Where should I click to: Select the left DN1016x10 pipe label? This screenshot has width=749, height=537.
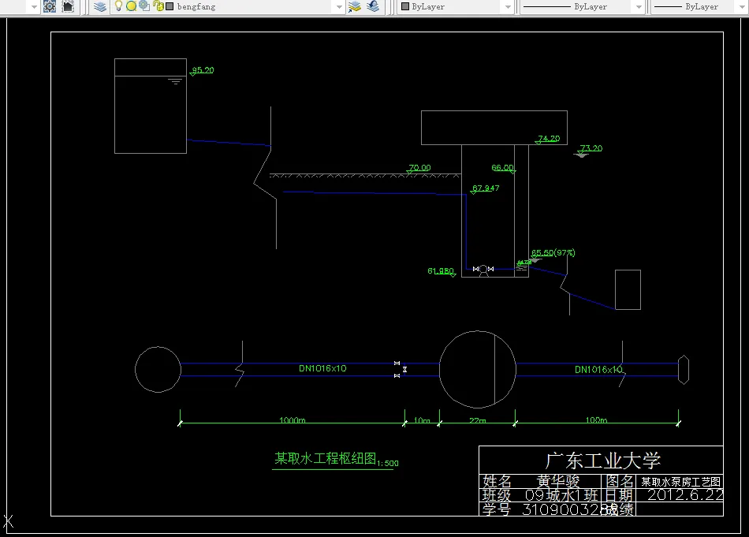tap(322, 368)
